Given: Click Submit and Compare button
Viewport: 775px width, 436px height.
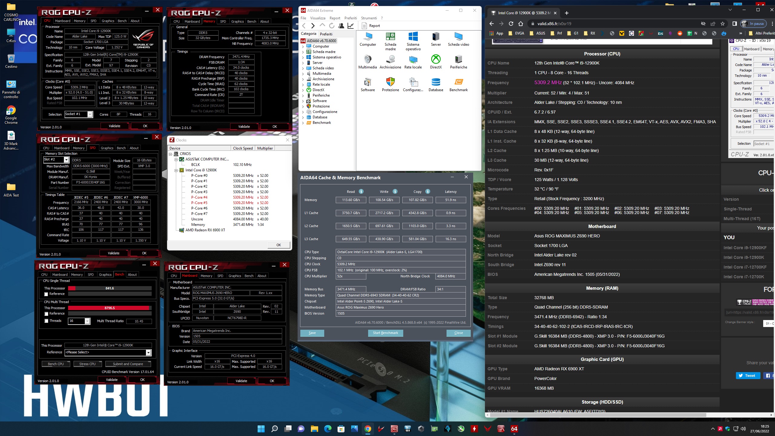Looking at the screenshot, I should [128, 364].
